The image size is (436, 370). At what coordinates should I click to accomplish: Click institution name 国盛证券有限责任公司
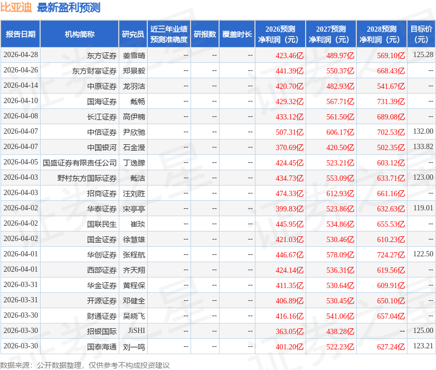(80, 163)
